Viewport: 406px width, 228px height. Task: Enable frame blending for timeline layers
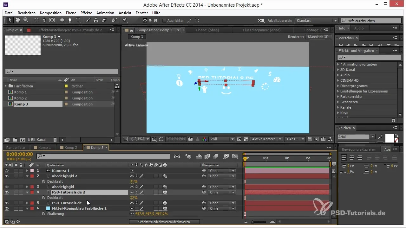[208, 156]
